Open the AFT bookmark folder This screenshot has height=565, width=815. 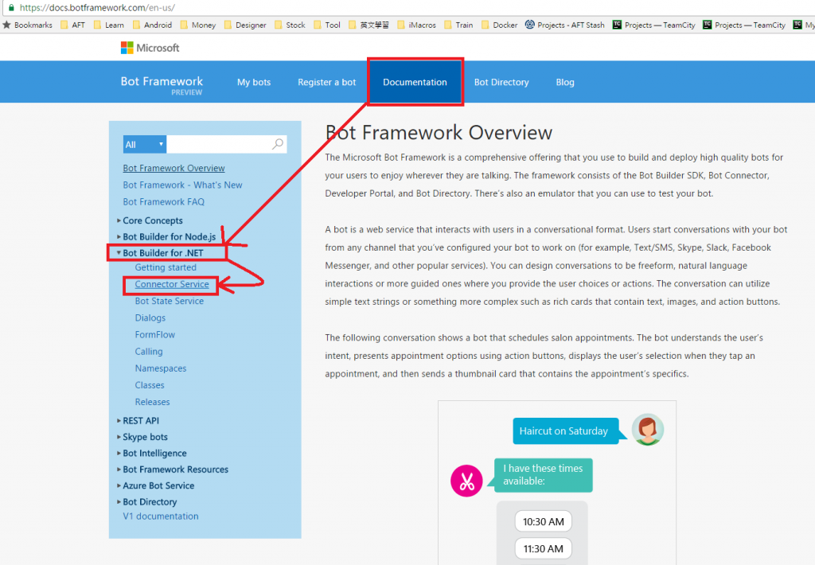pos(72,25)
